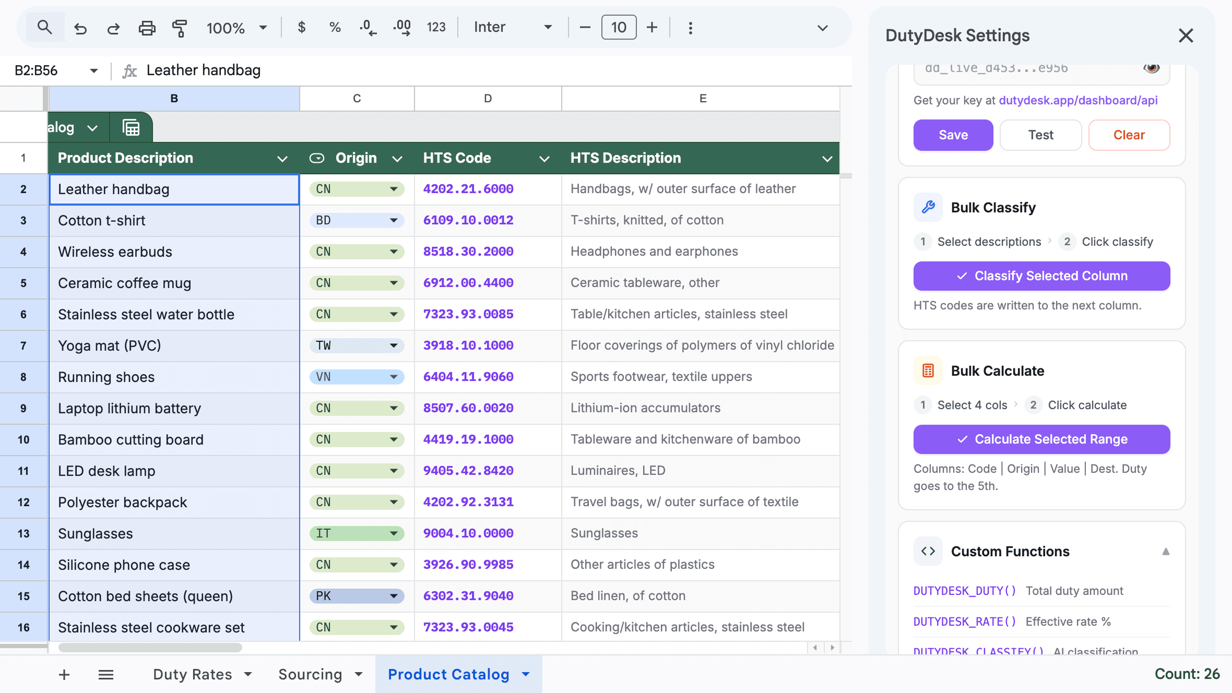Open the search tool in the toolbar
The height and width of the screenshot is (693, 1232).
[x=45, y=27]
